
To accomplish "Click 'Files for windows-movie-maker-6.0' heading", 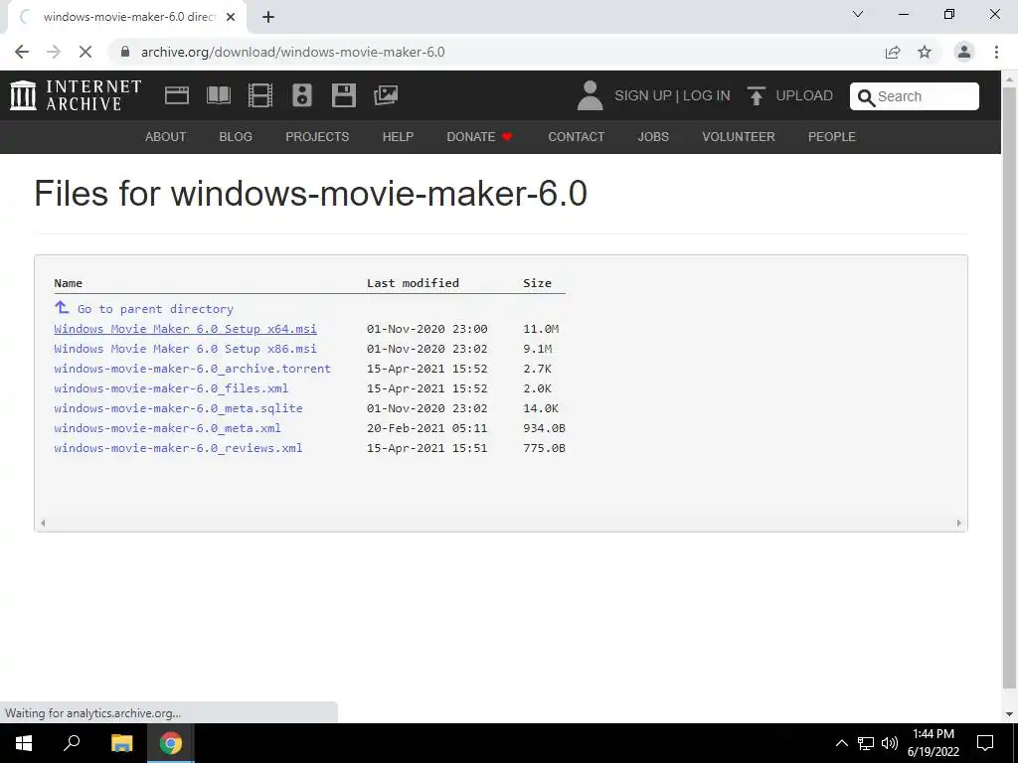I will (x=310, y=194).
